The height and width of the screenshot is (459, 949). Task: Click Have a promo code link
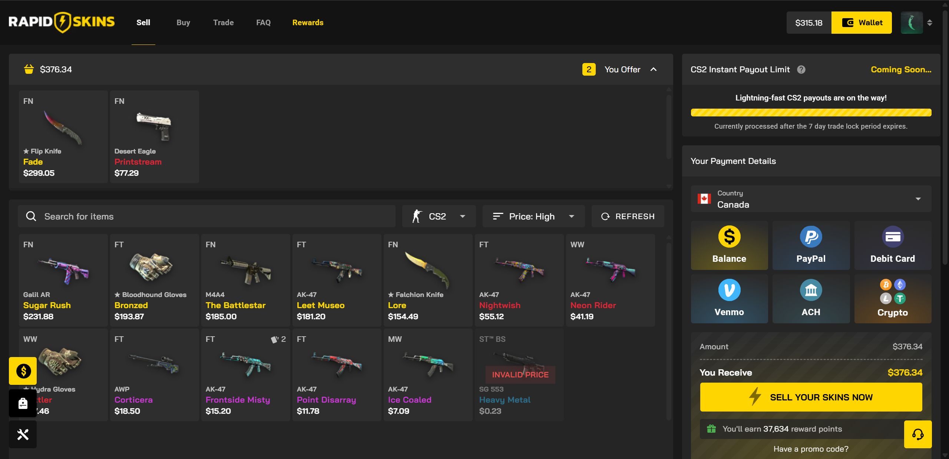811,449
